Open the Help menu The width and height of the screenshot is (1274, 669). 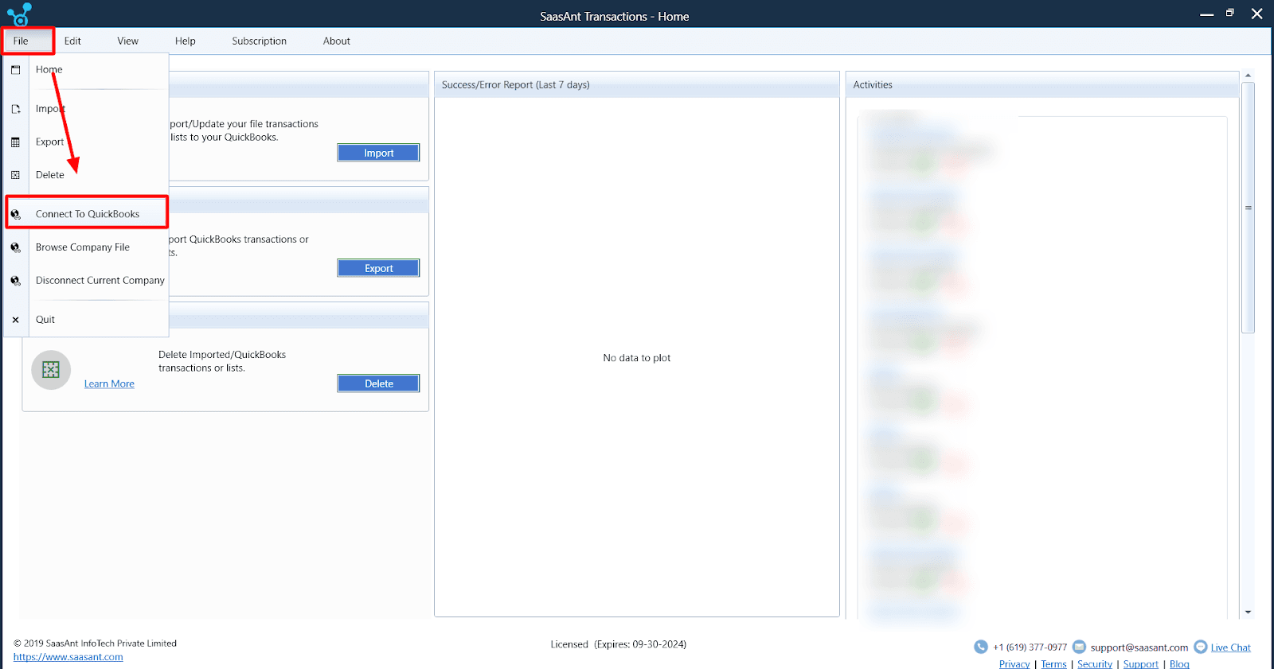(186, 41)
